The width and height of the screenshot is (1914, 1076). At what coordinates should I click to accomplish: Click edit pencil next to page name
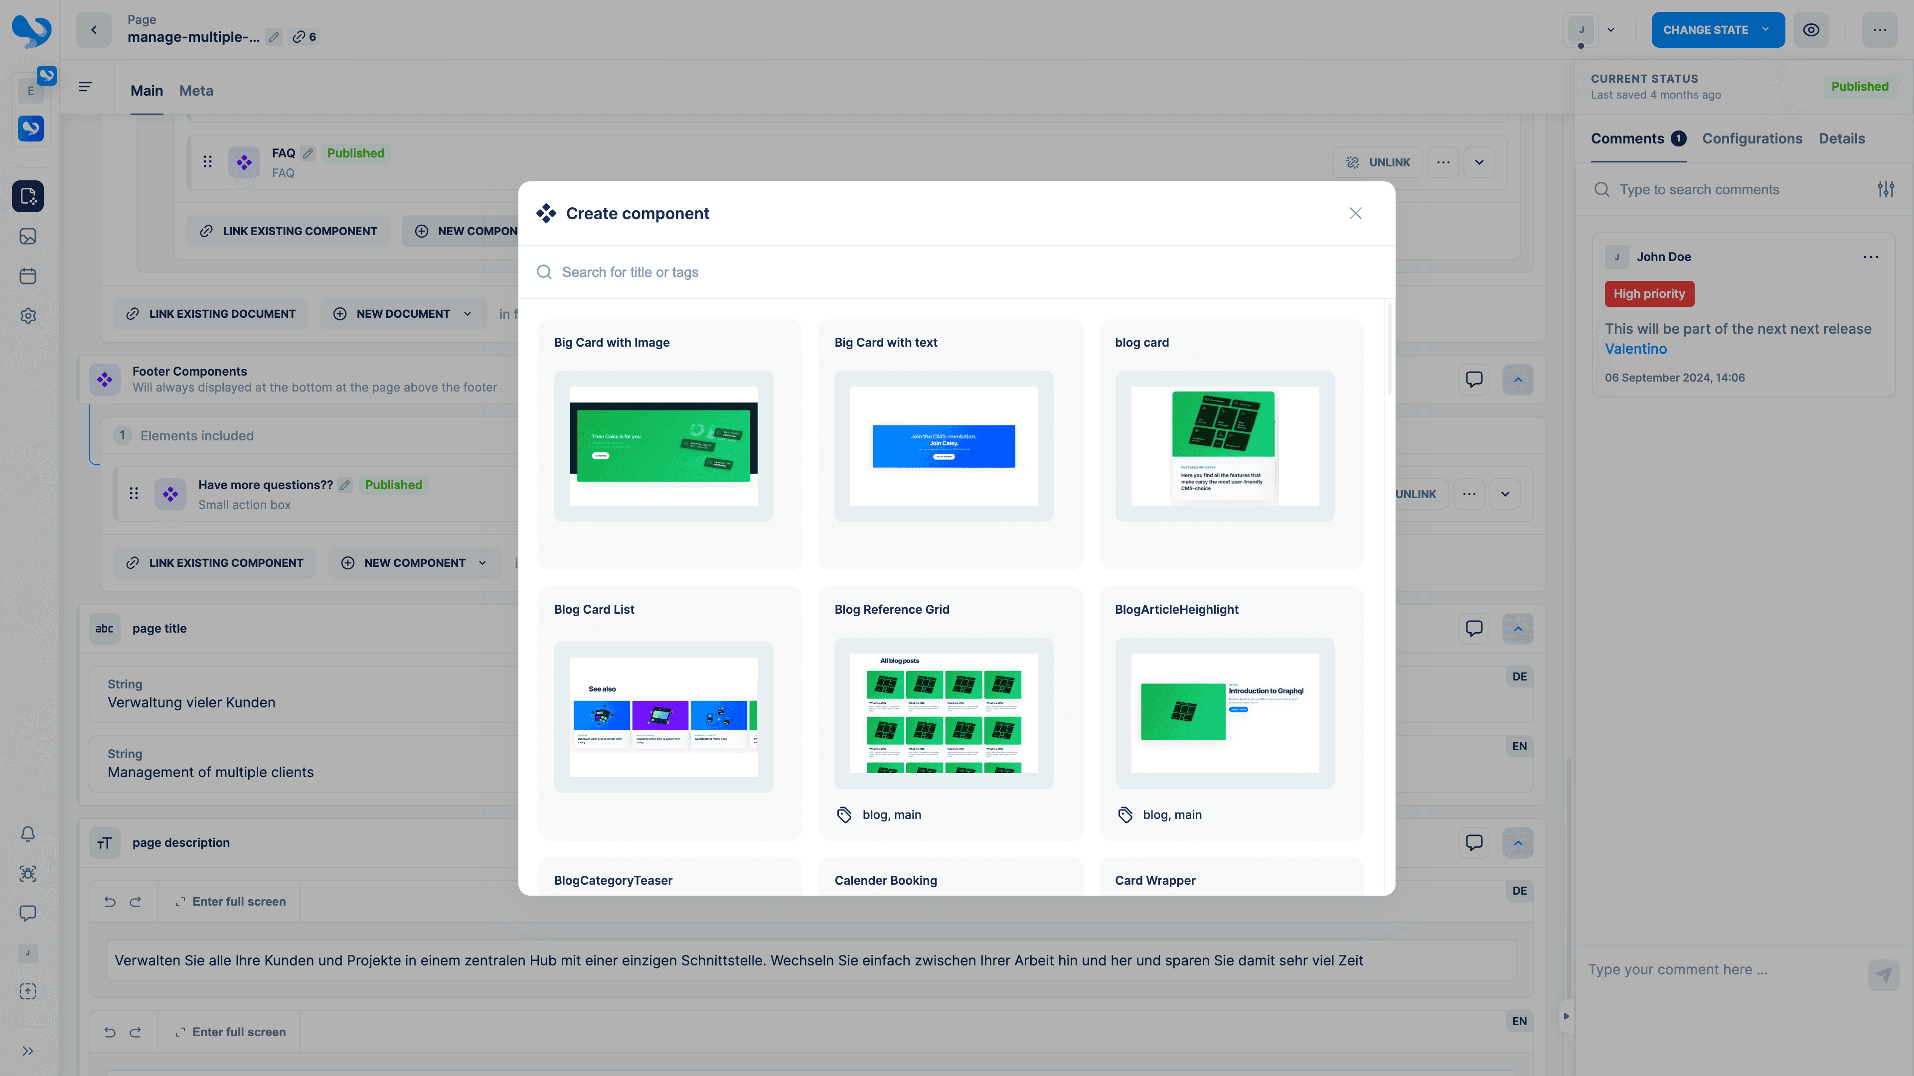tap(274, 37)
